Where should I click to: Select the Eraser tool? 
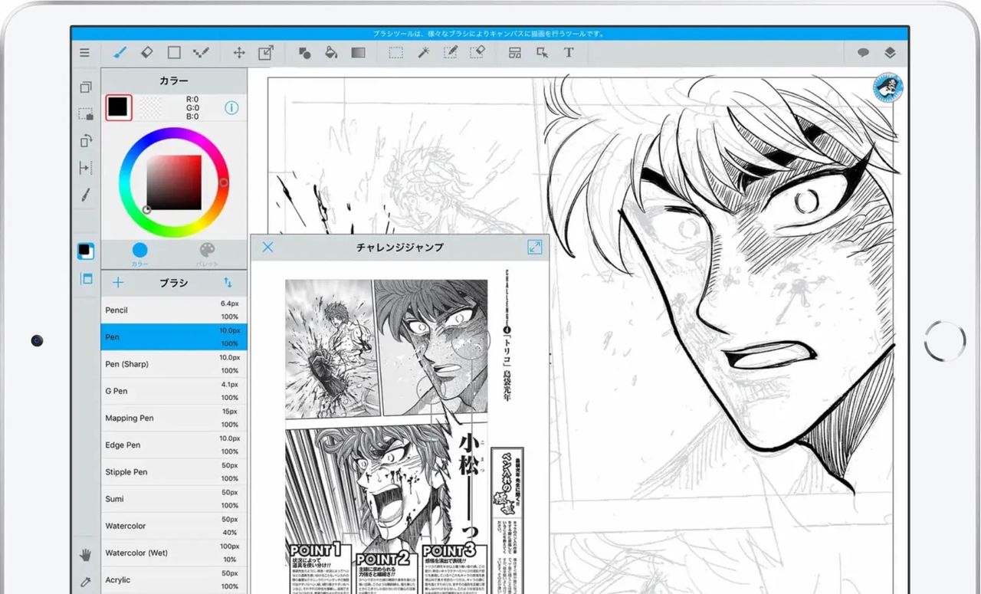click(x=147, y=53)
